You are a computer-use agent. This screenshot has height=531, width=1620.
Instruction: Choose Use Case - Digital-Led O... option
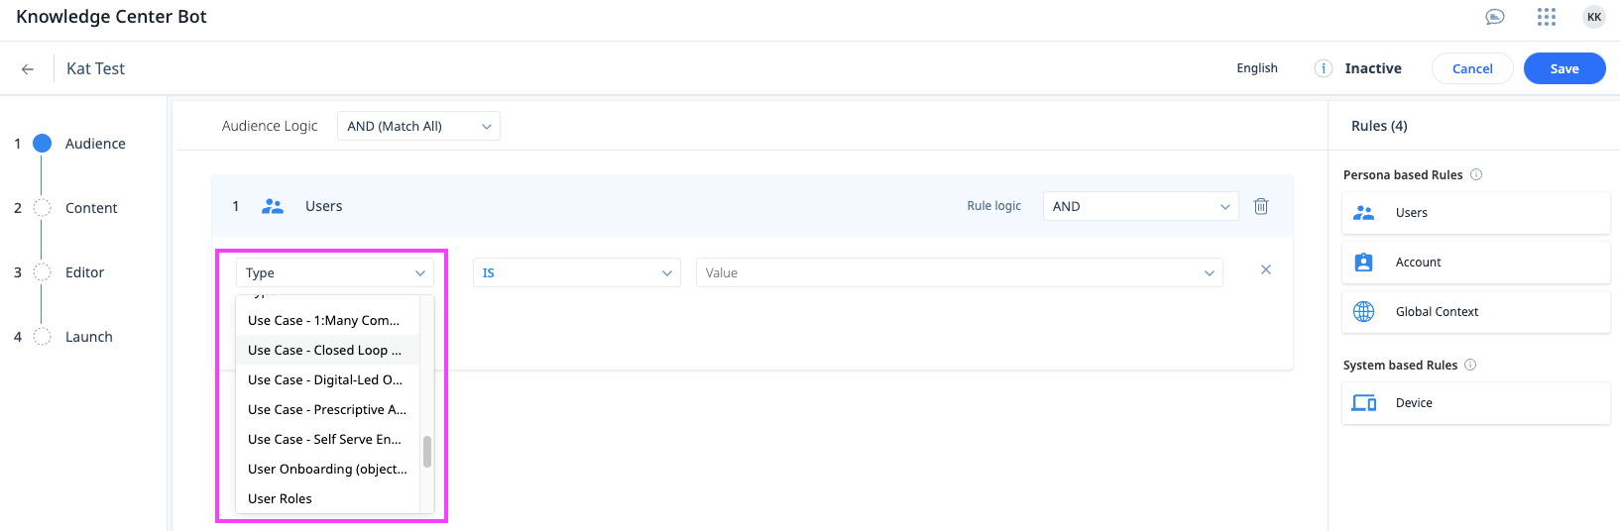328,379
